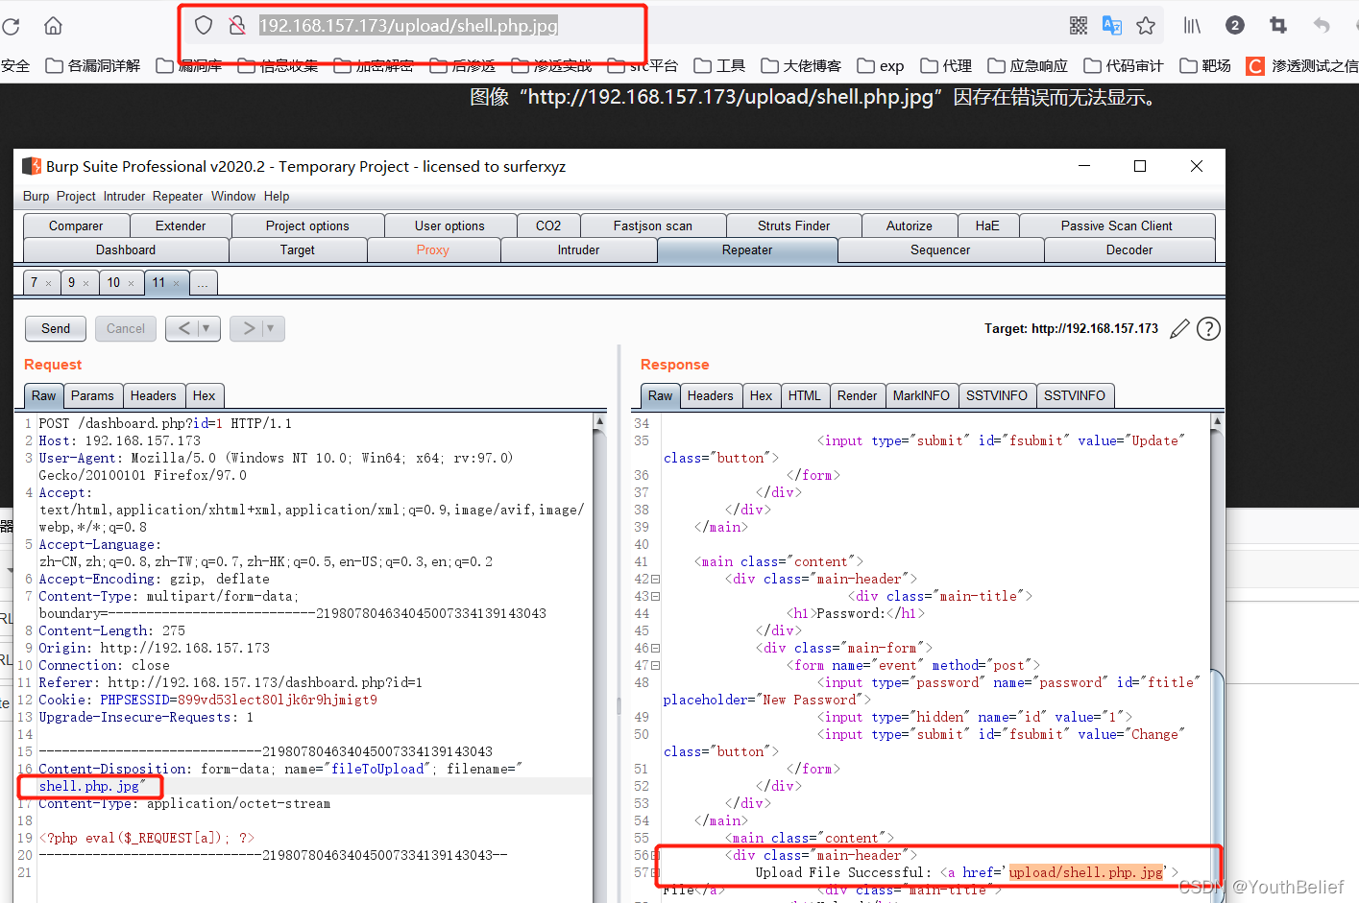1359x903 pixels.
Task: Switch to the Proxy tab
Action: point(433,250)
